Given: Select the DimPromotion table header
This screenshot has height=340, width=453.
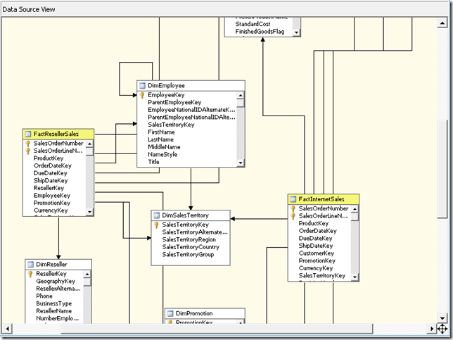Looking at the screenshot, I should (205, 313).
